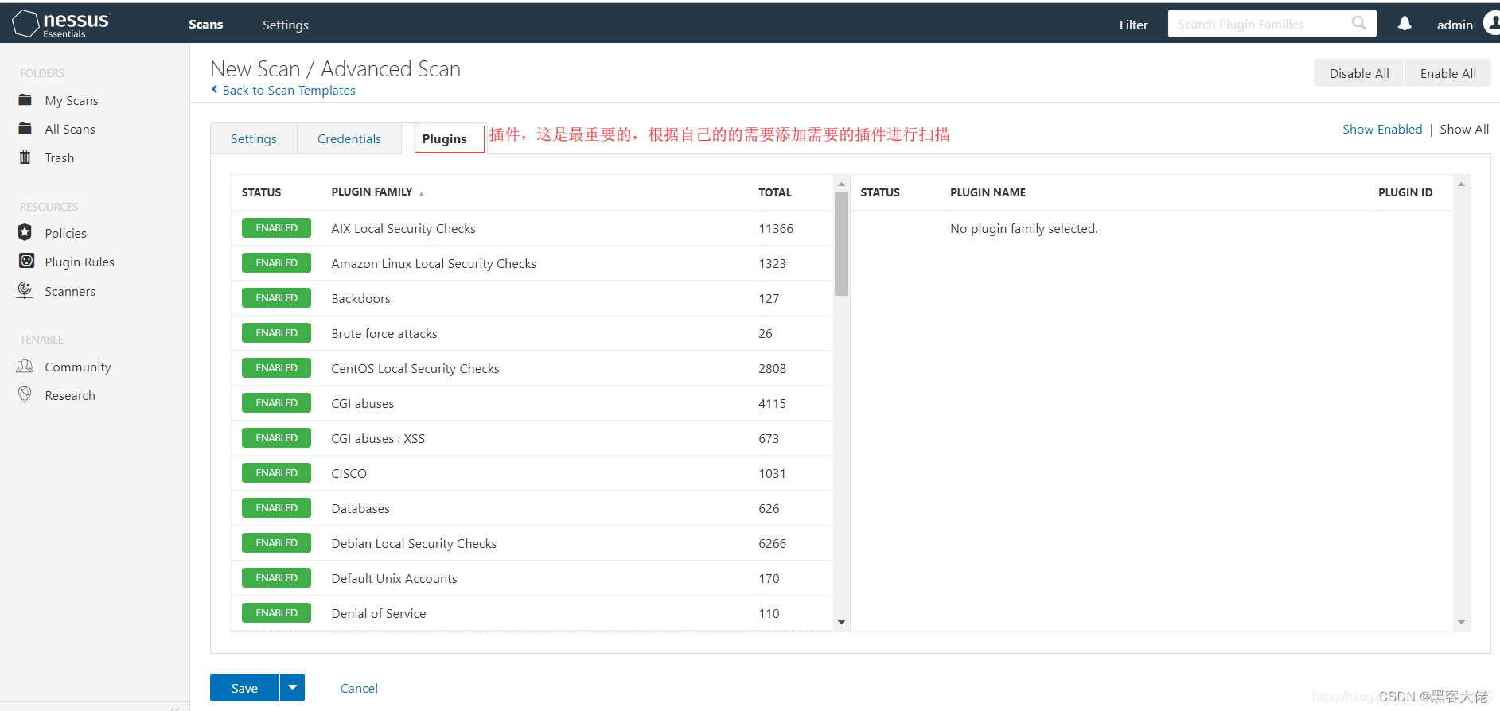Image resolution: width=1500 pixels, height=711 pixels.
Task: Click the total 11366 for AIX
Action: tap(776, 228)
